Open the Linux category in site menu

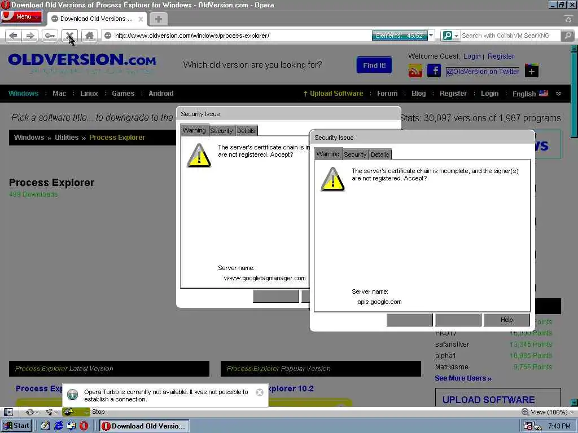point(89,94)
